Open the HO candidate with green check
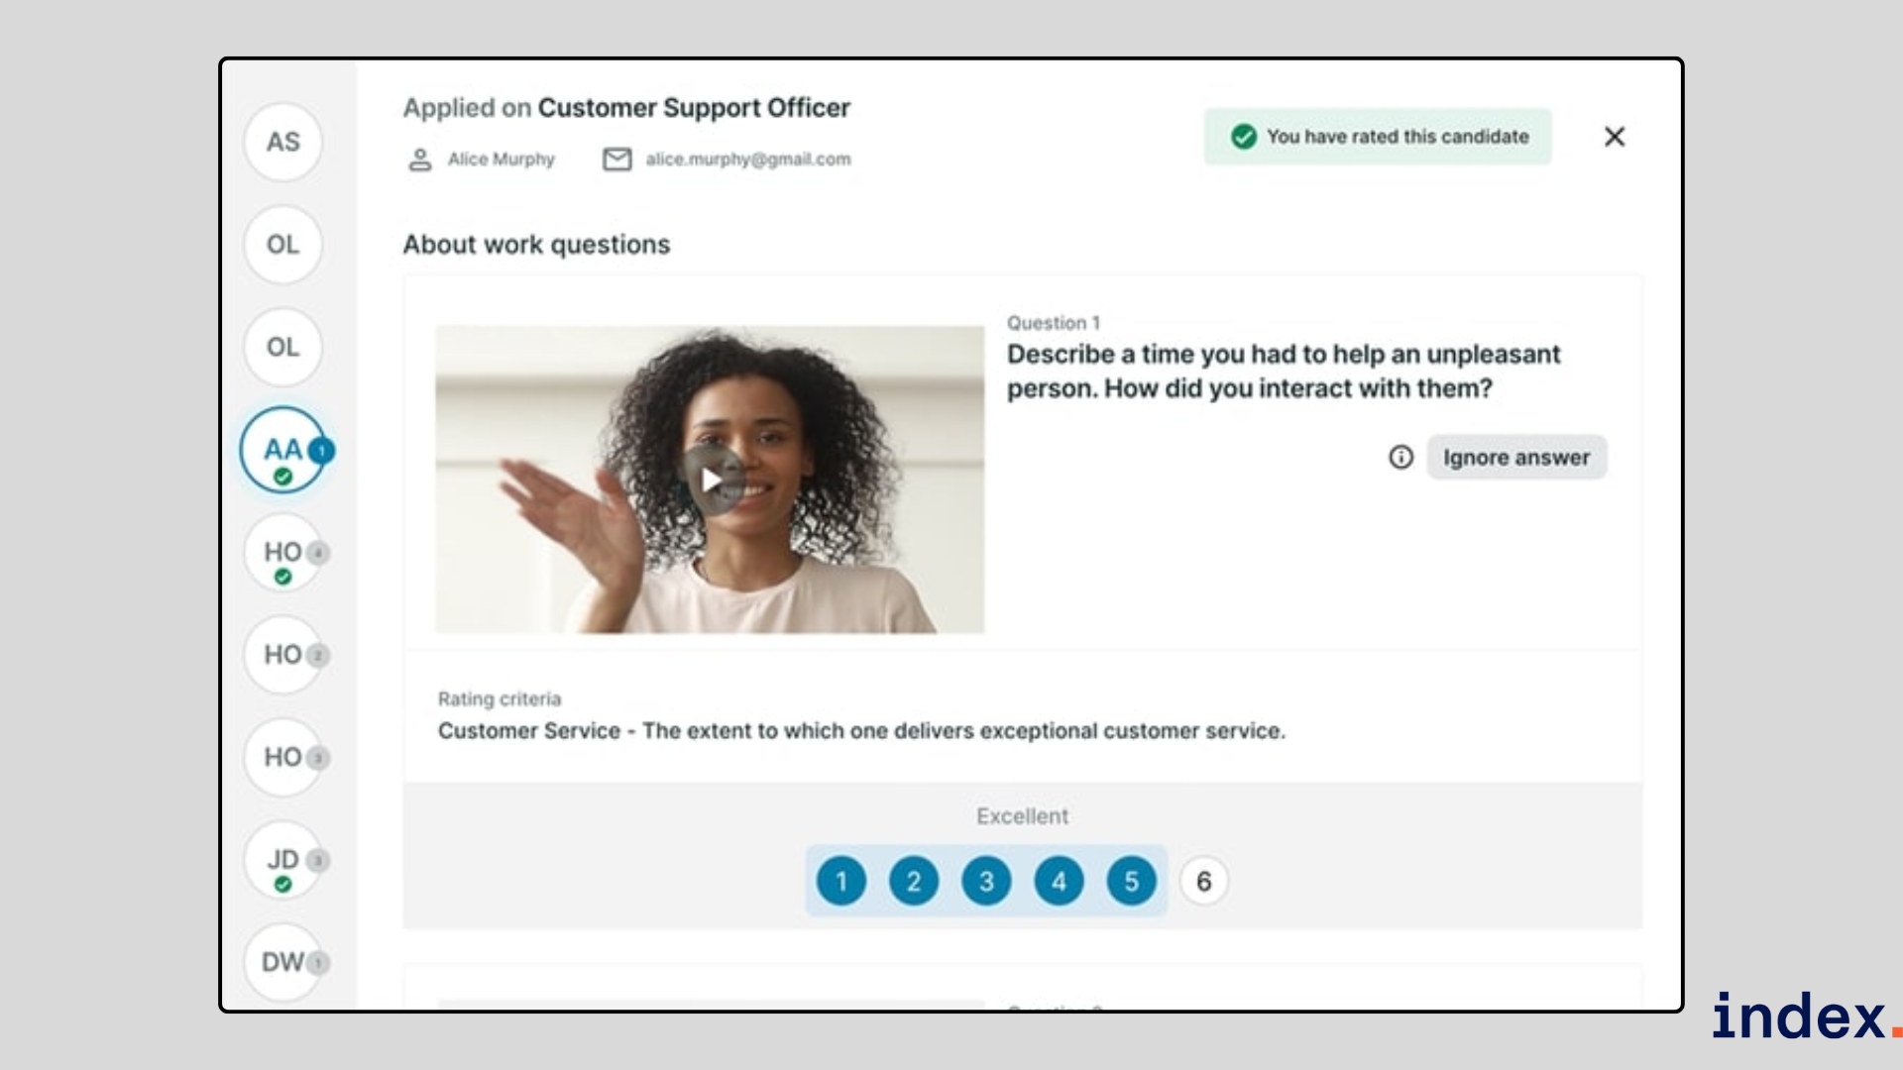Viewport: 1903px width, 1070px height. pos(283,553)
